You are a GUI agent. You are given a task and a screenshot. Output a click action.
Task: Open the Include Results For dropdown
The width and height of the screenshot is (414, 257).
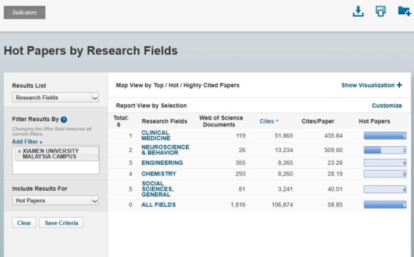click(x=55, y=201)
